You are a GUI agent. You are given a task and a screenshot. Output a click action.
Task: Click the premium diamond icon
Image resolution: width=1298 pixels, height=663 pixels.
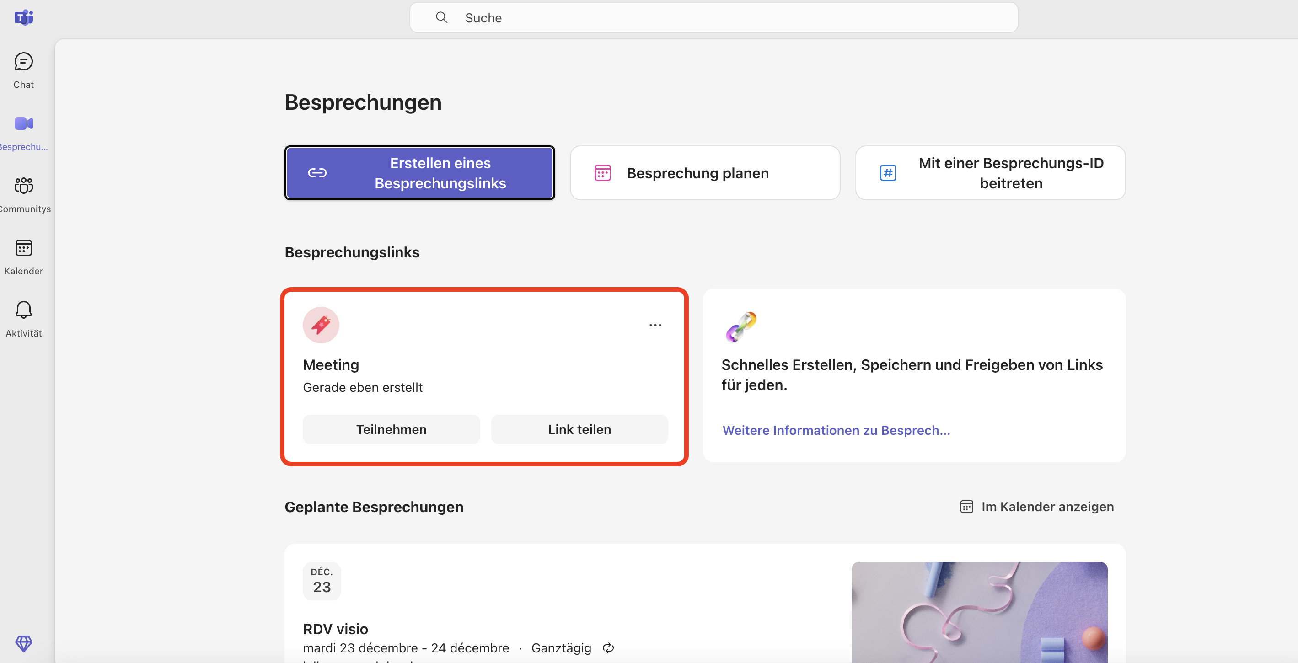tap(23, 643)
